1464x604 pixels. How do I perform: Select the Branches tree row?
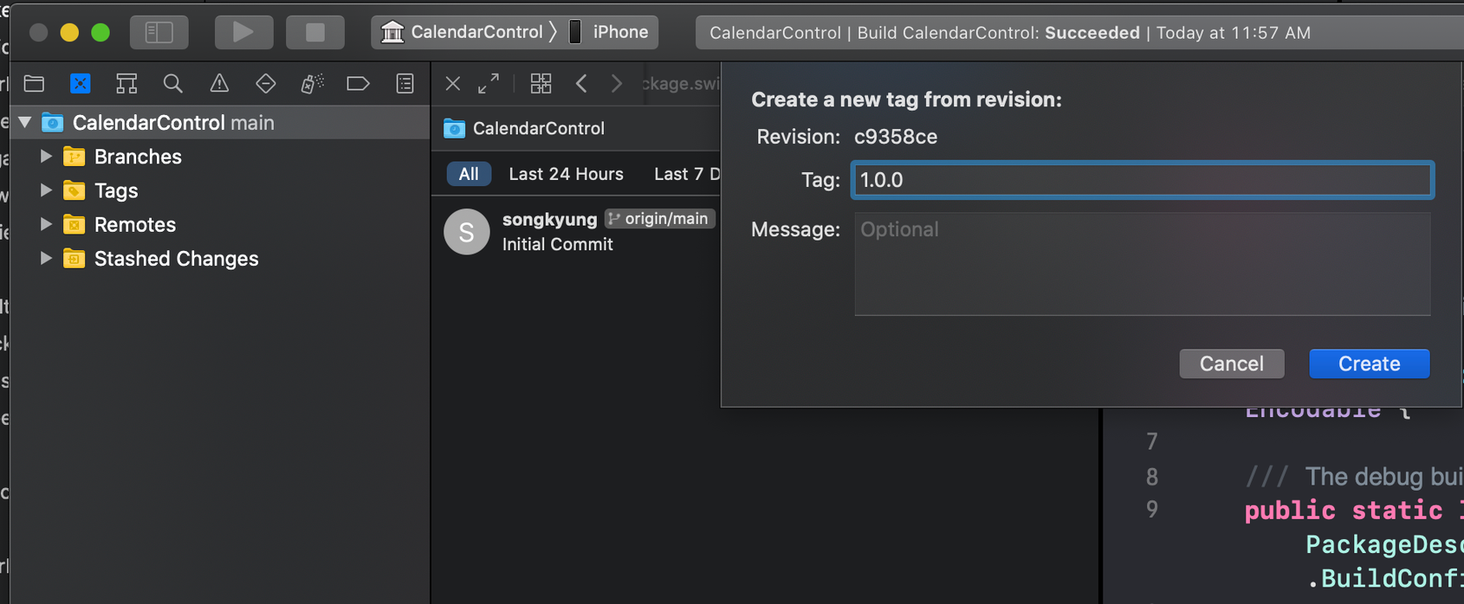tap(220, 157)
